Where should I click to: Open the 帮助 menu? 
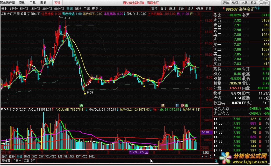(43, 3)
